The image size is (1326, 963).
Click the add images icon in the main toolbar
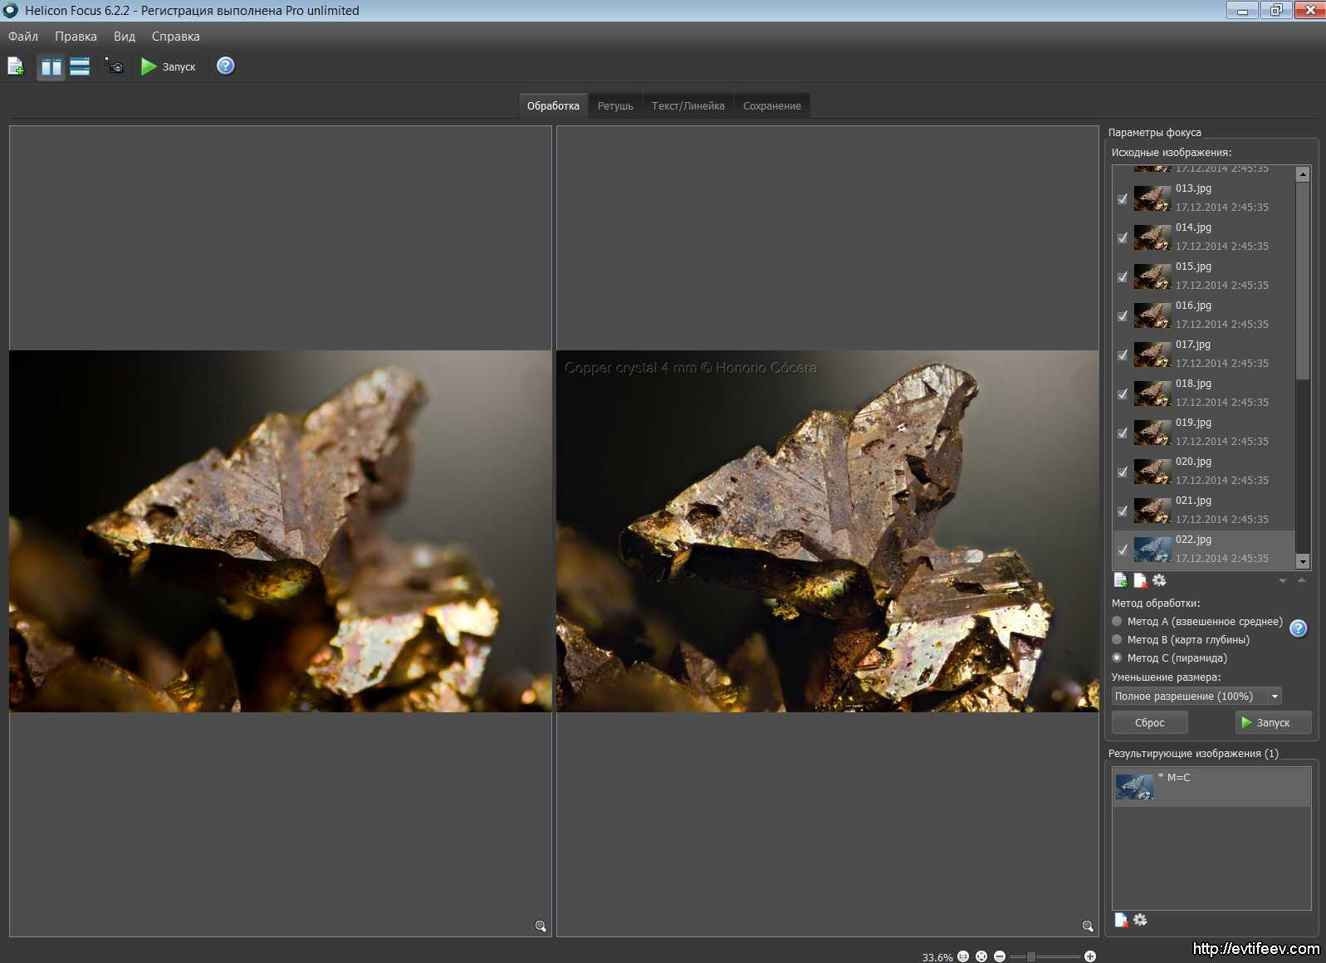(16, 66)
